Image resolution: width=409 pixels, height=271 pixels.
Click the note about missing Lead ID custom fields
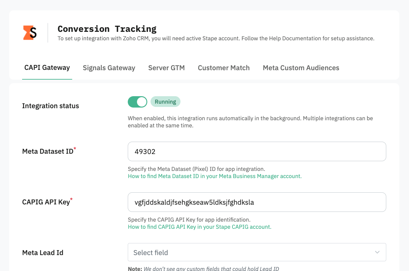[204, 268]
